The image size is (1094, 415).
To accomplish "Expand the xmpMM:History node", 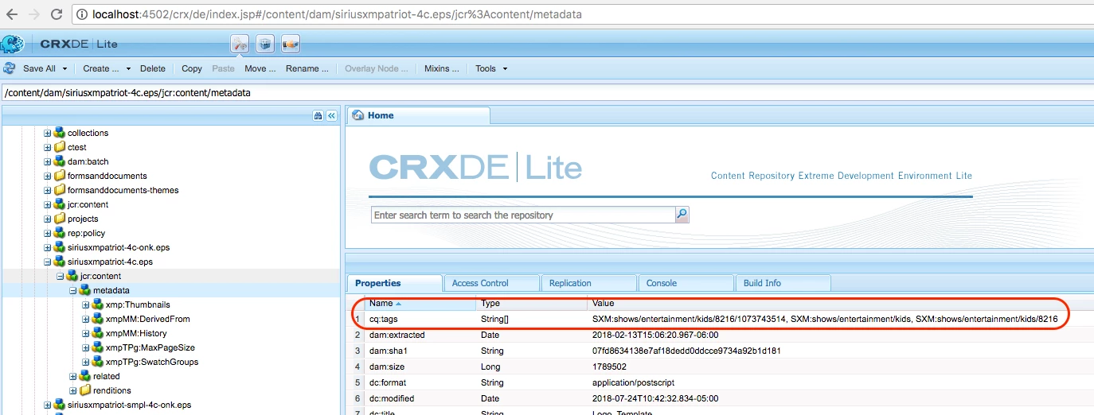I will (86, 333).
